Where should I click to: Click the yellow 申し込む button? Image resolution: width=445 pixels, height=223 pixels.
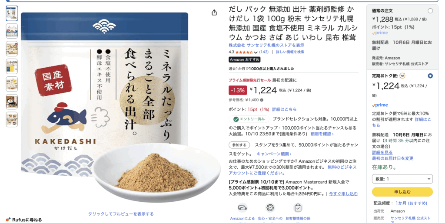[402, 192]
